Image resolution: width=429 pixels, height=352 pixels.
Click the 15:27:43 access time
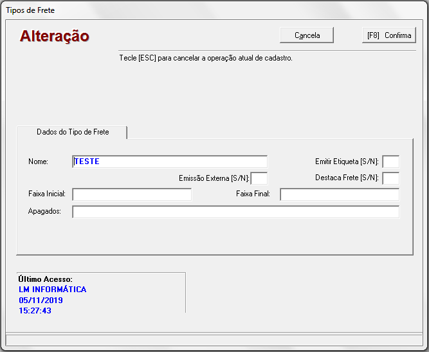click(35, 311)
